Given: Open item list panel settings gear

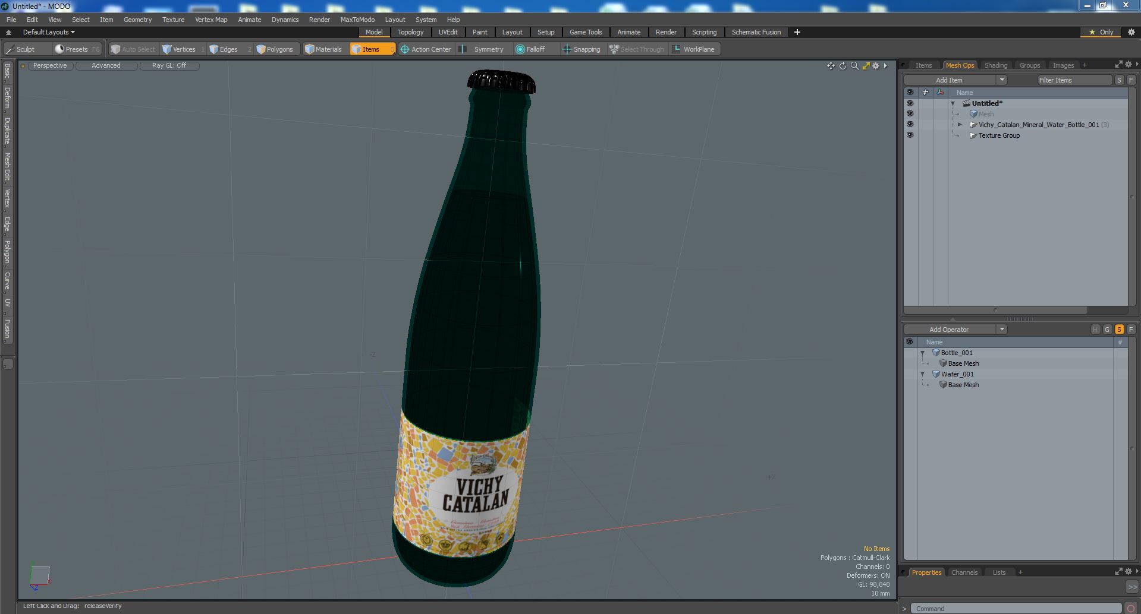Looking at the screenshot, I should [x=1128, y=64].
